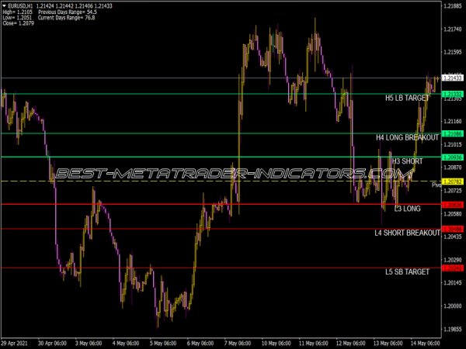The height and width of the screenshot is (349, 466).
Task: Click the green 1.20936 price tag
Action: pyautogui.click(x=453, y=157)
